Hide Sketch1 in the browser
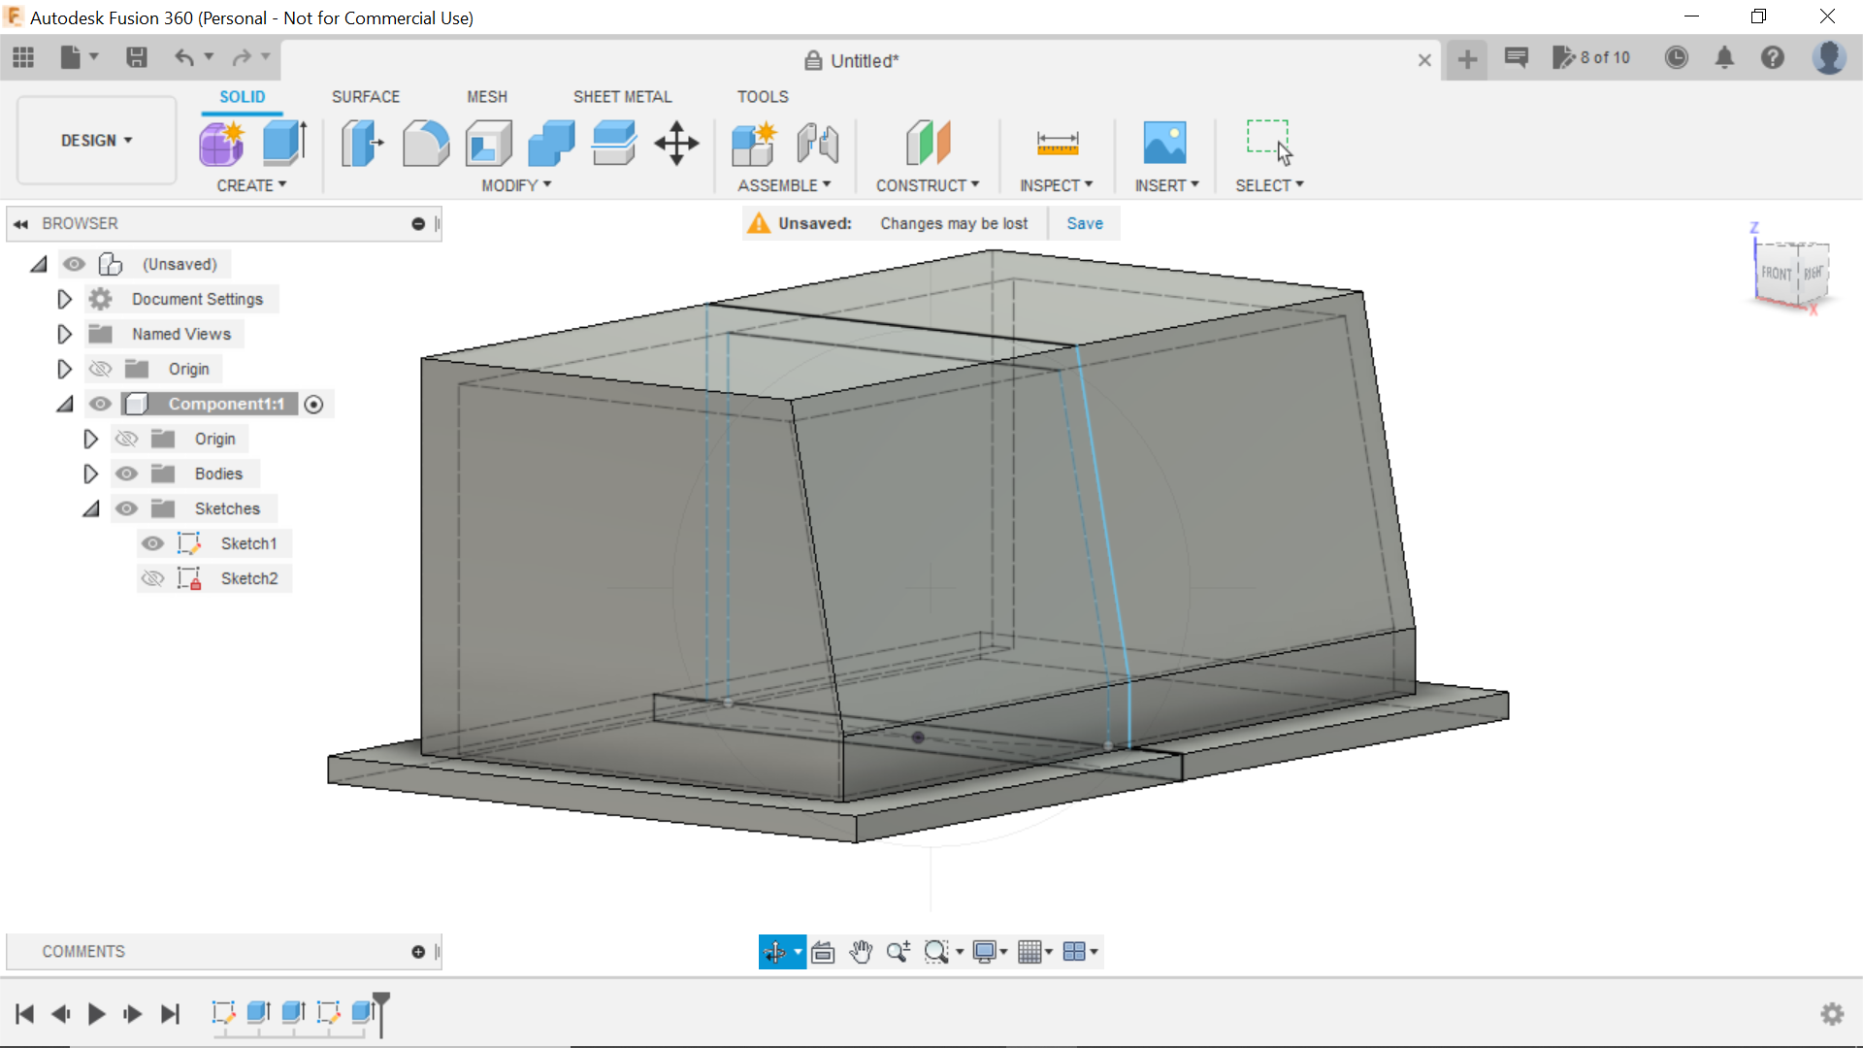The image size is (1863, 1048). click(153, 543)
